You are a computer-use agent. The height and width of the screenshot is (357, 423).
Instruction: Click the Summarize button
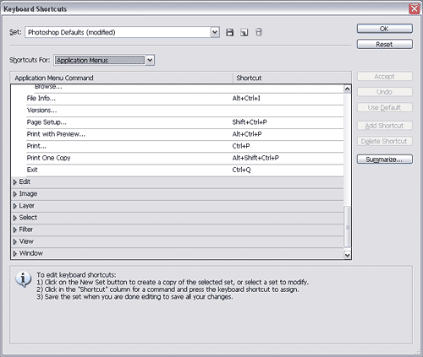coord(385,160)
